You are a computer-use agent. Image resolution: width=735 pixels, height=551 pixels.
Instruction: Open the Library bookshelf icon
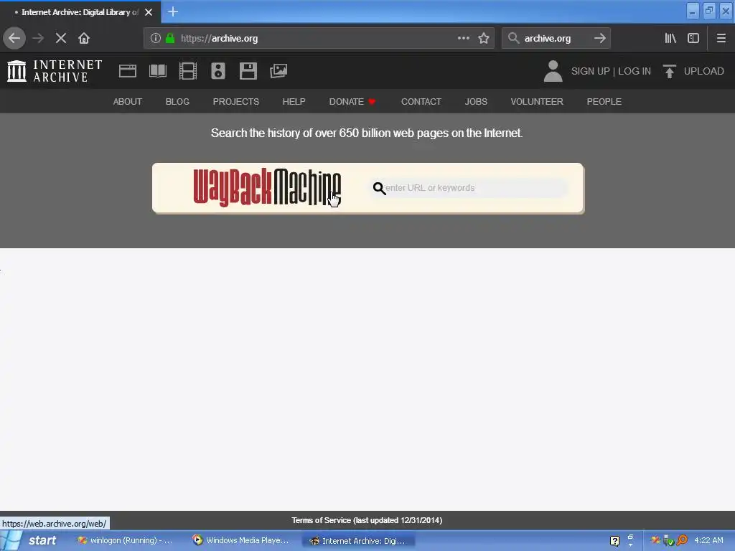tap(670, 39)
